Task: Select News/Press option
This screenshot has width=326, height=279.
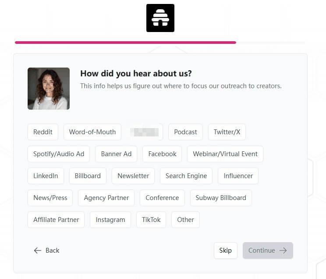Action: point(50,198)
